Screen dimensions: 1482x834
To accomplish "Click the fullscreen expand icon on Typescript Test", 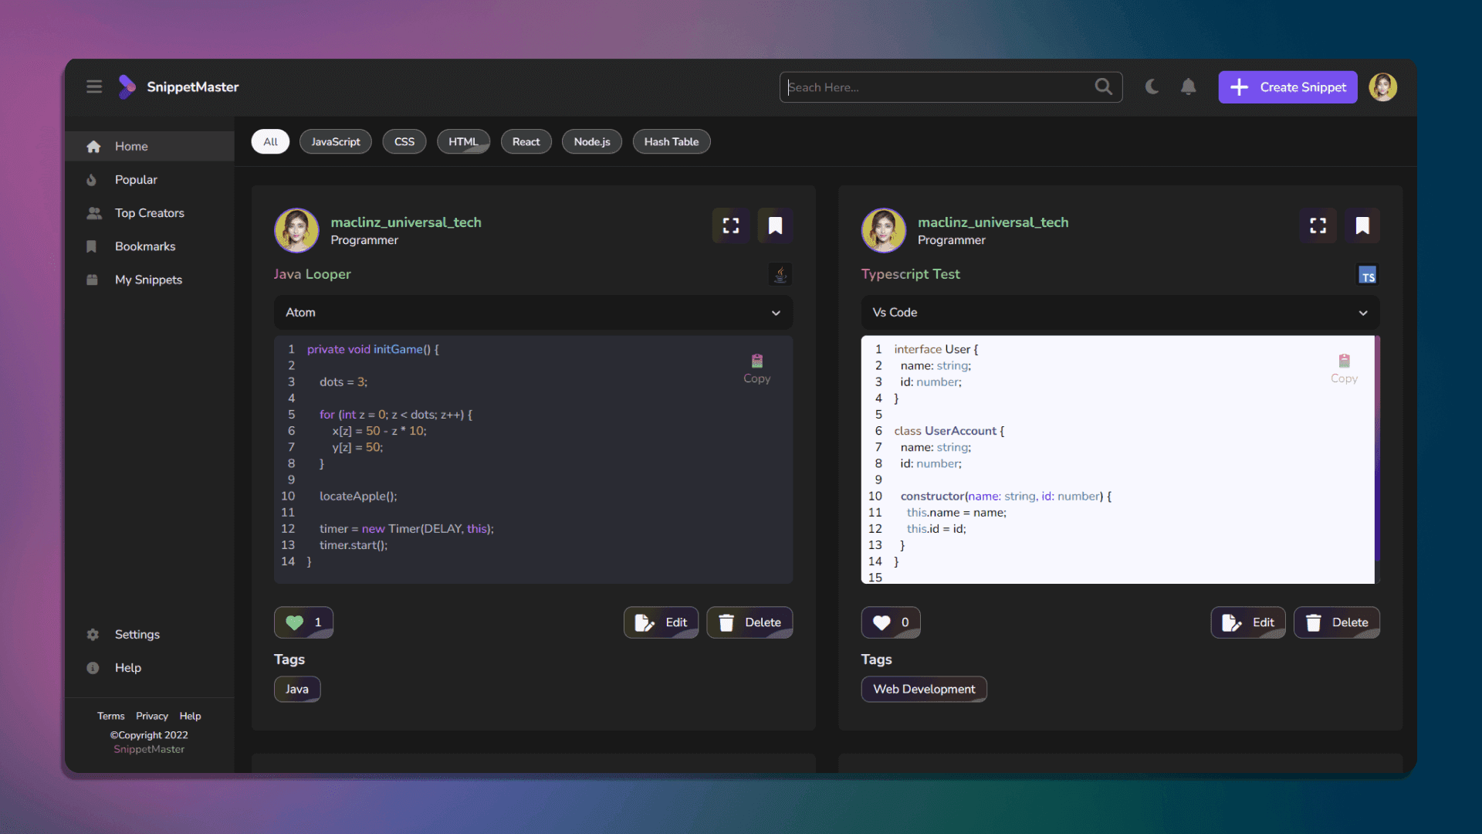I will click(x=1317, y=225).
